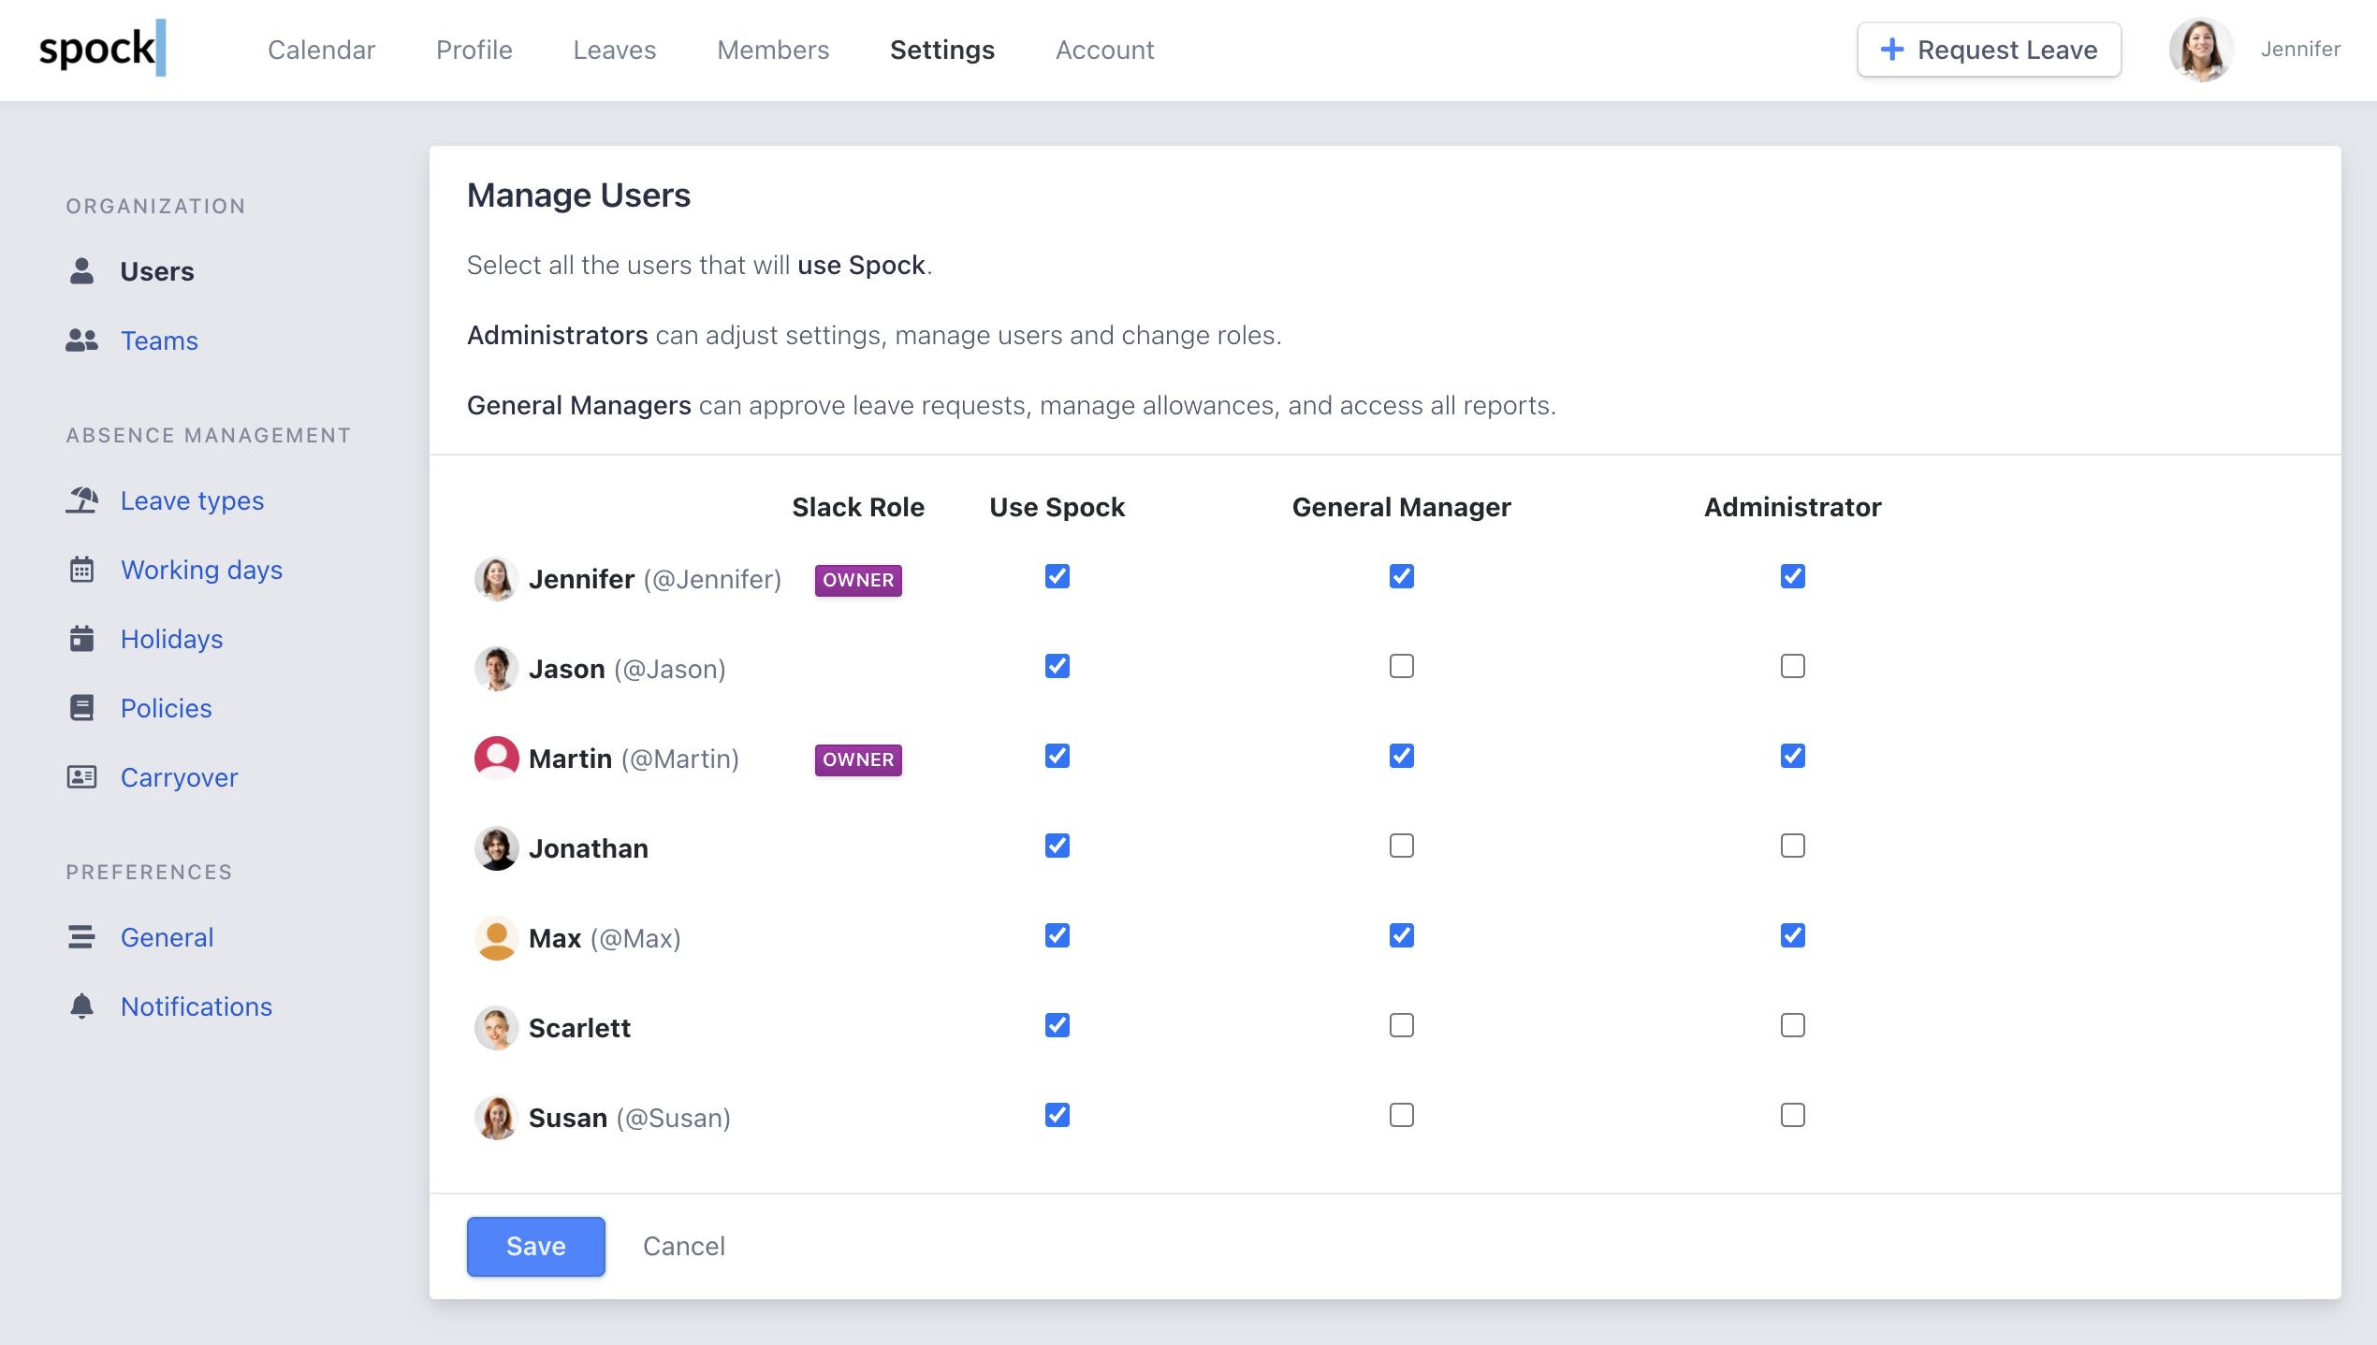Click the Holidays calendar icon

(82, 639)
